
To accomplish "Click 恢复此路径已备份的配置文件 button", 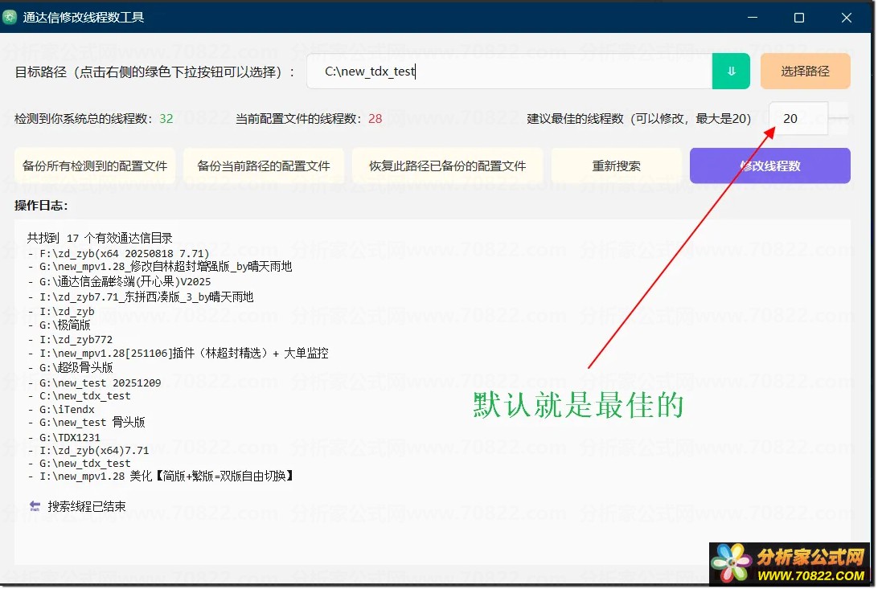I will [x=447, y=166].
